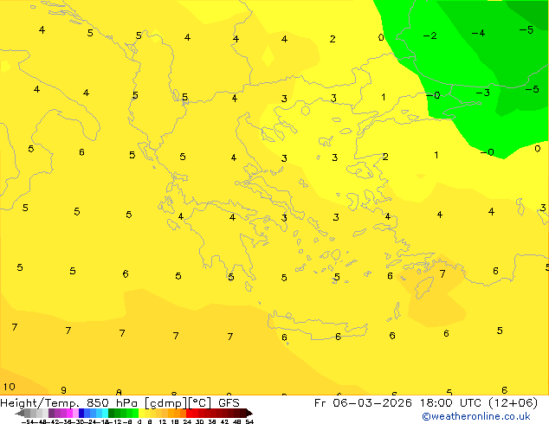Click the dark maroon right arrow of the legend
The image size is (549, 424).
pyautogui.click(x=249, y=413)
